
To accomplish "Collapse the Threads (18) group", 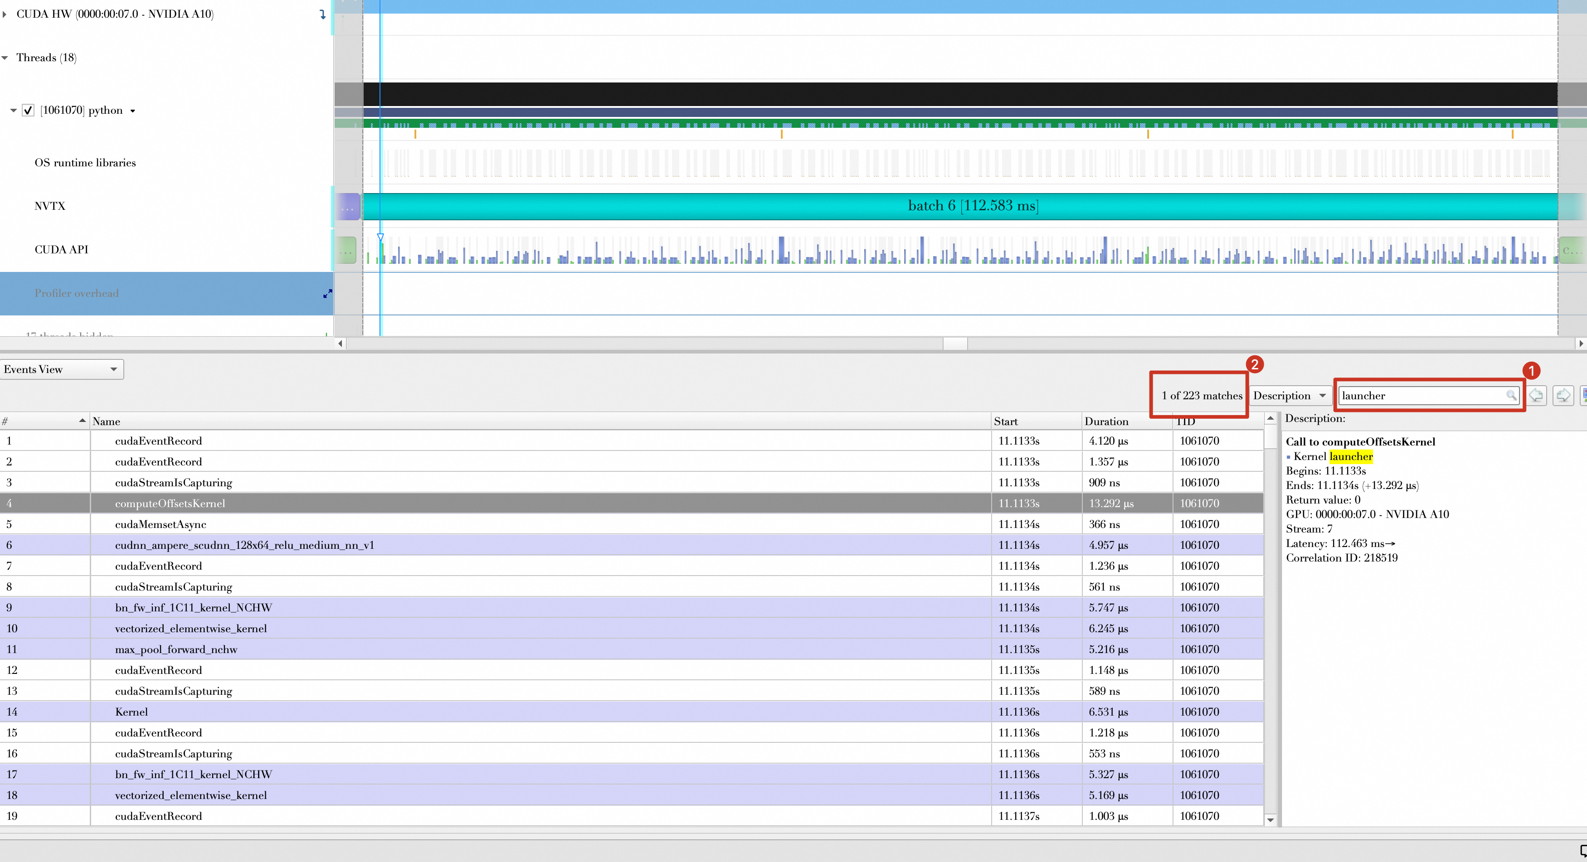I will point(5,58).
